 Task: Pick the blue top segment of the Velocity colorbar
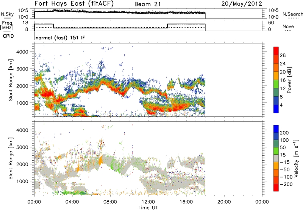tap(276, 129)
